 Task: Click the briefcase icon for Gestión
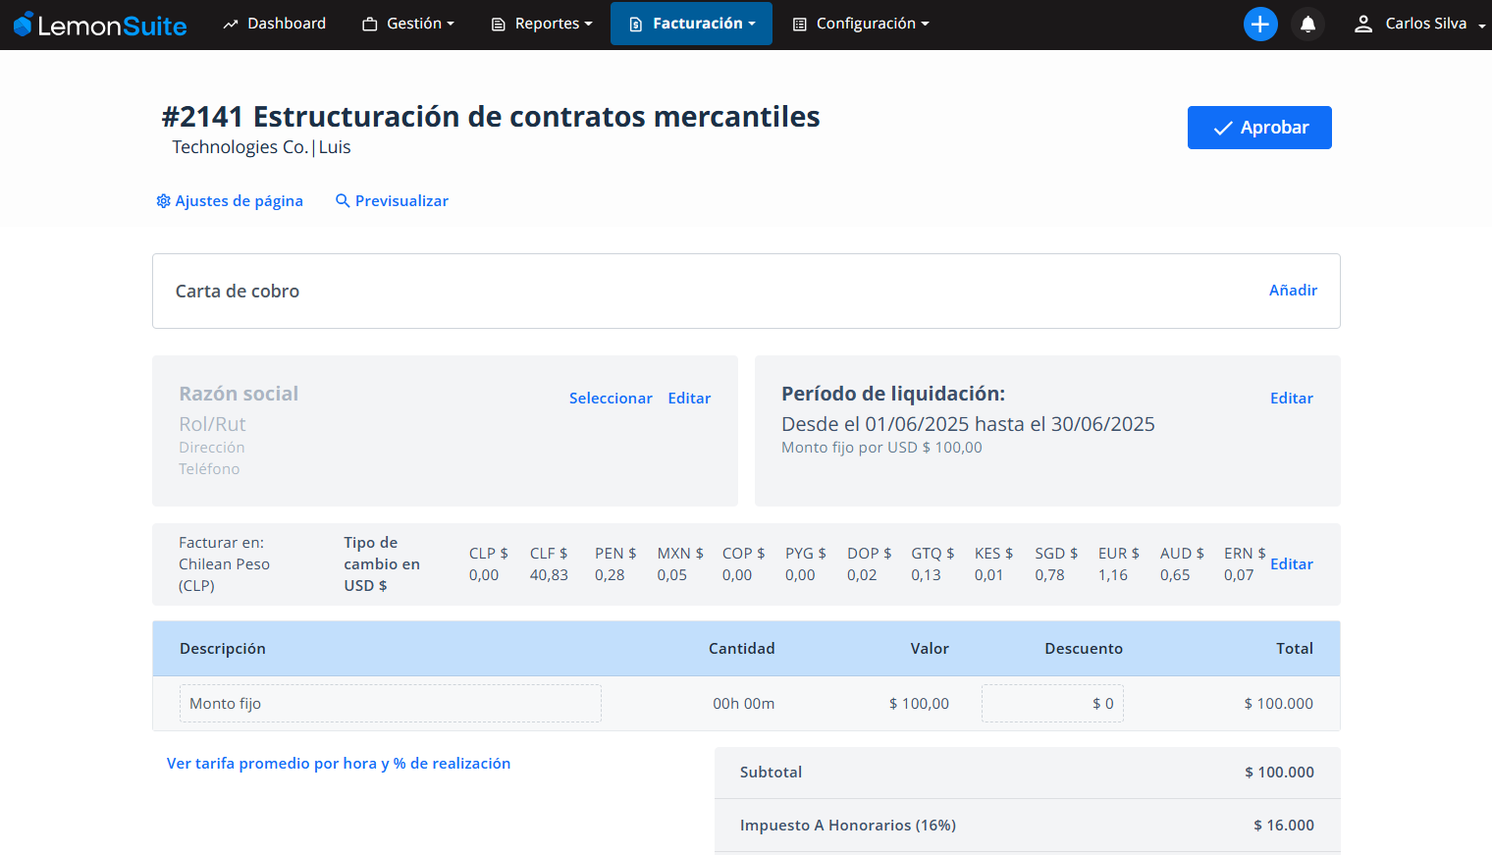(370, 25)
